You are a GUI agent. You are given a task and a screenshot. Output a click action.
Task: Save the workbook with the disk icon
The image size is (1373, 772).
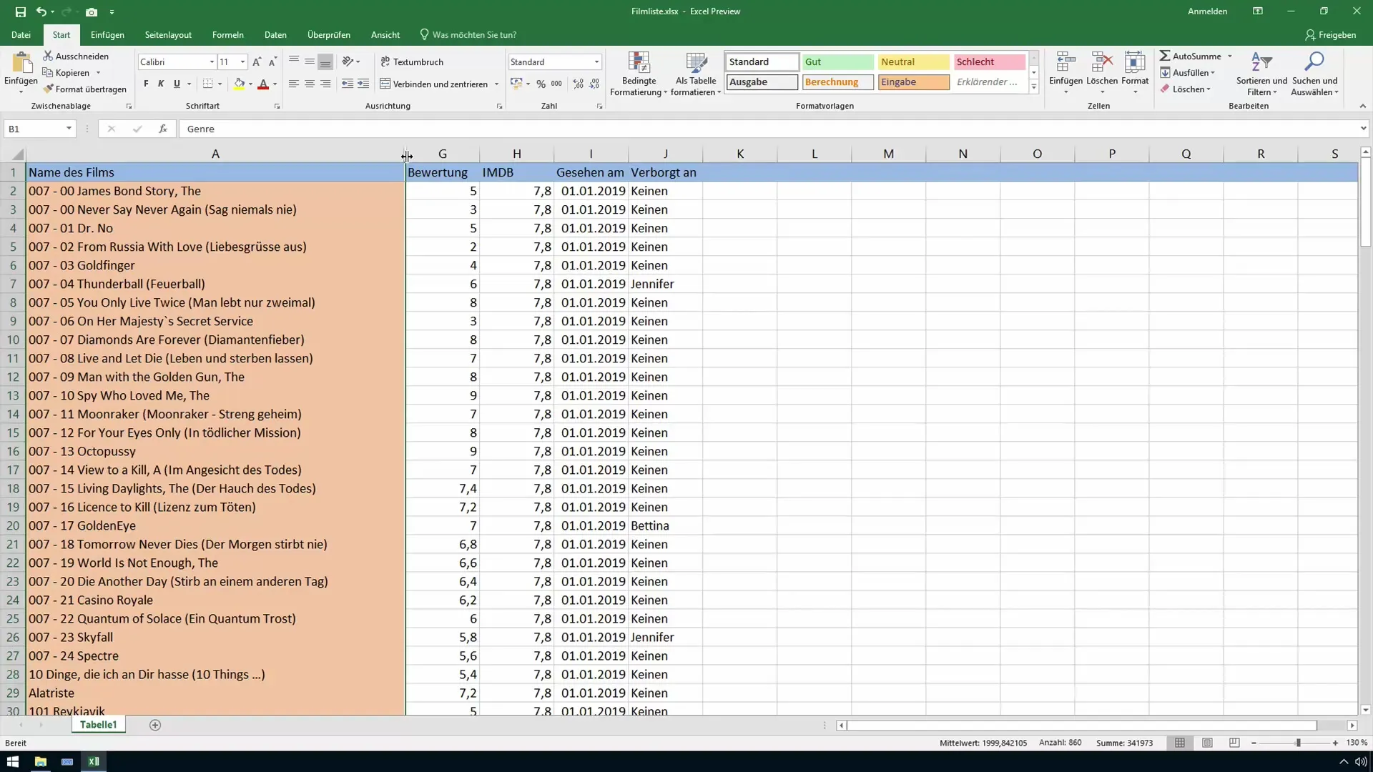coord(20,11)
